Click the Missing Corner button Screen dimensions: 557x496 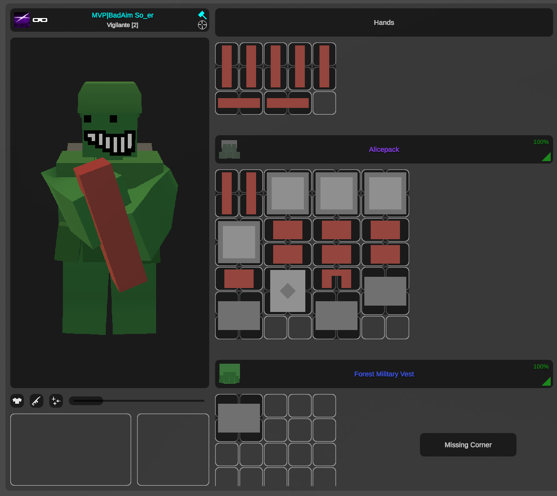click(468, 445)
